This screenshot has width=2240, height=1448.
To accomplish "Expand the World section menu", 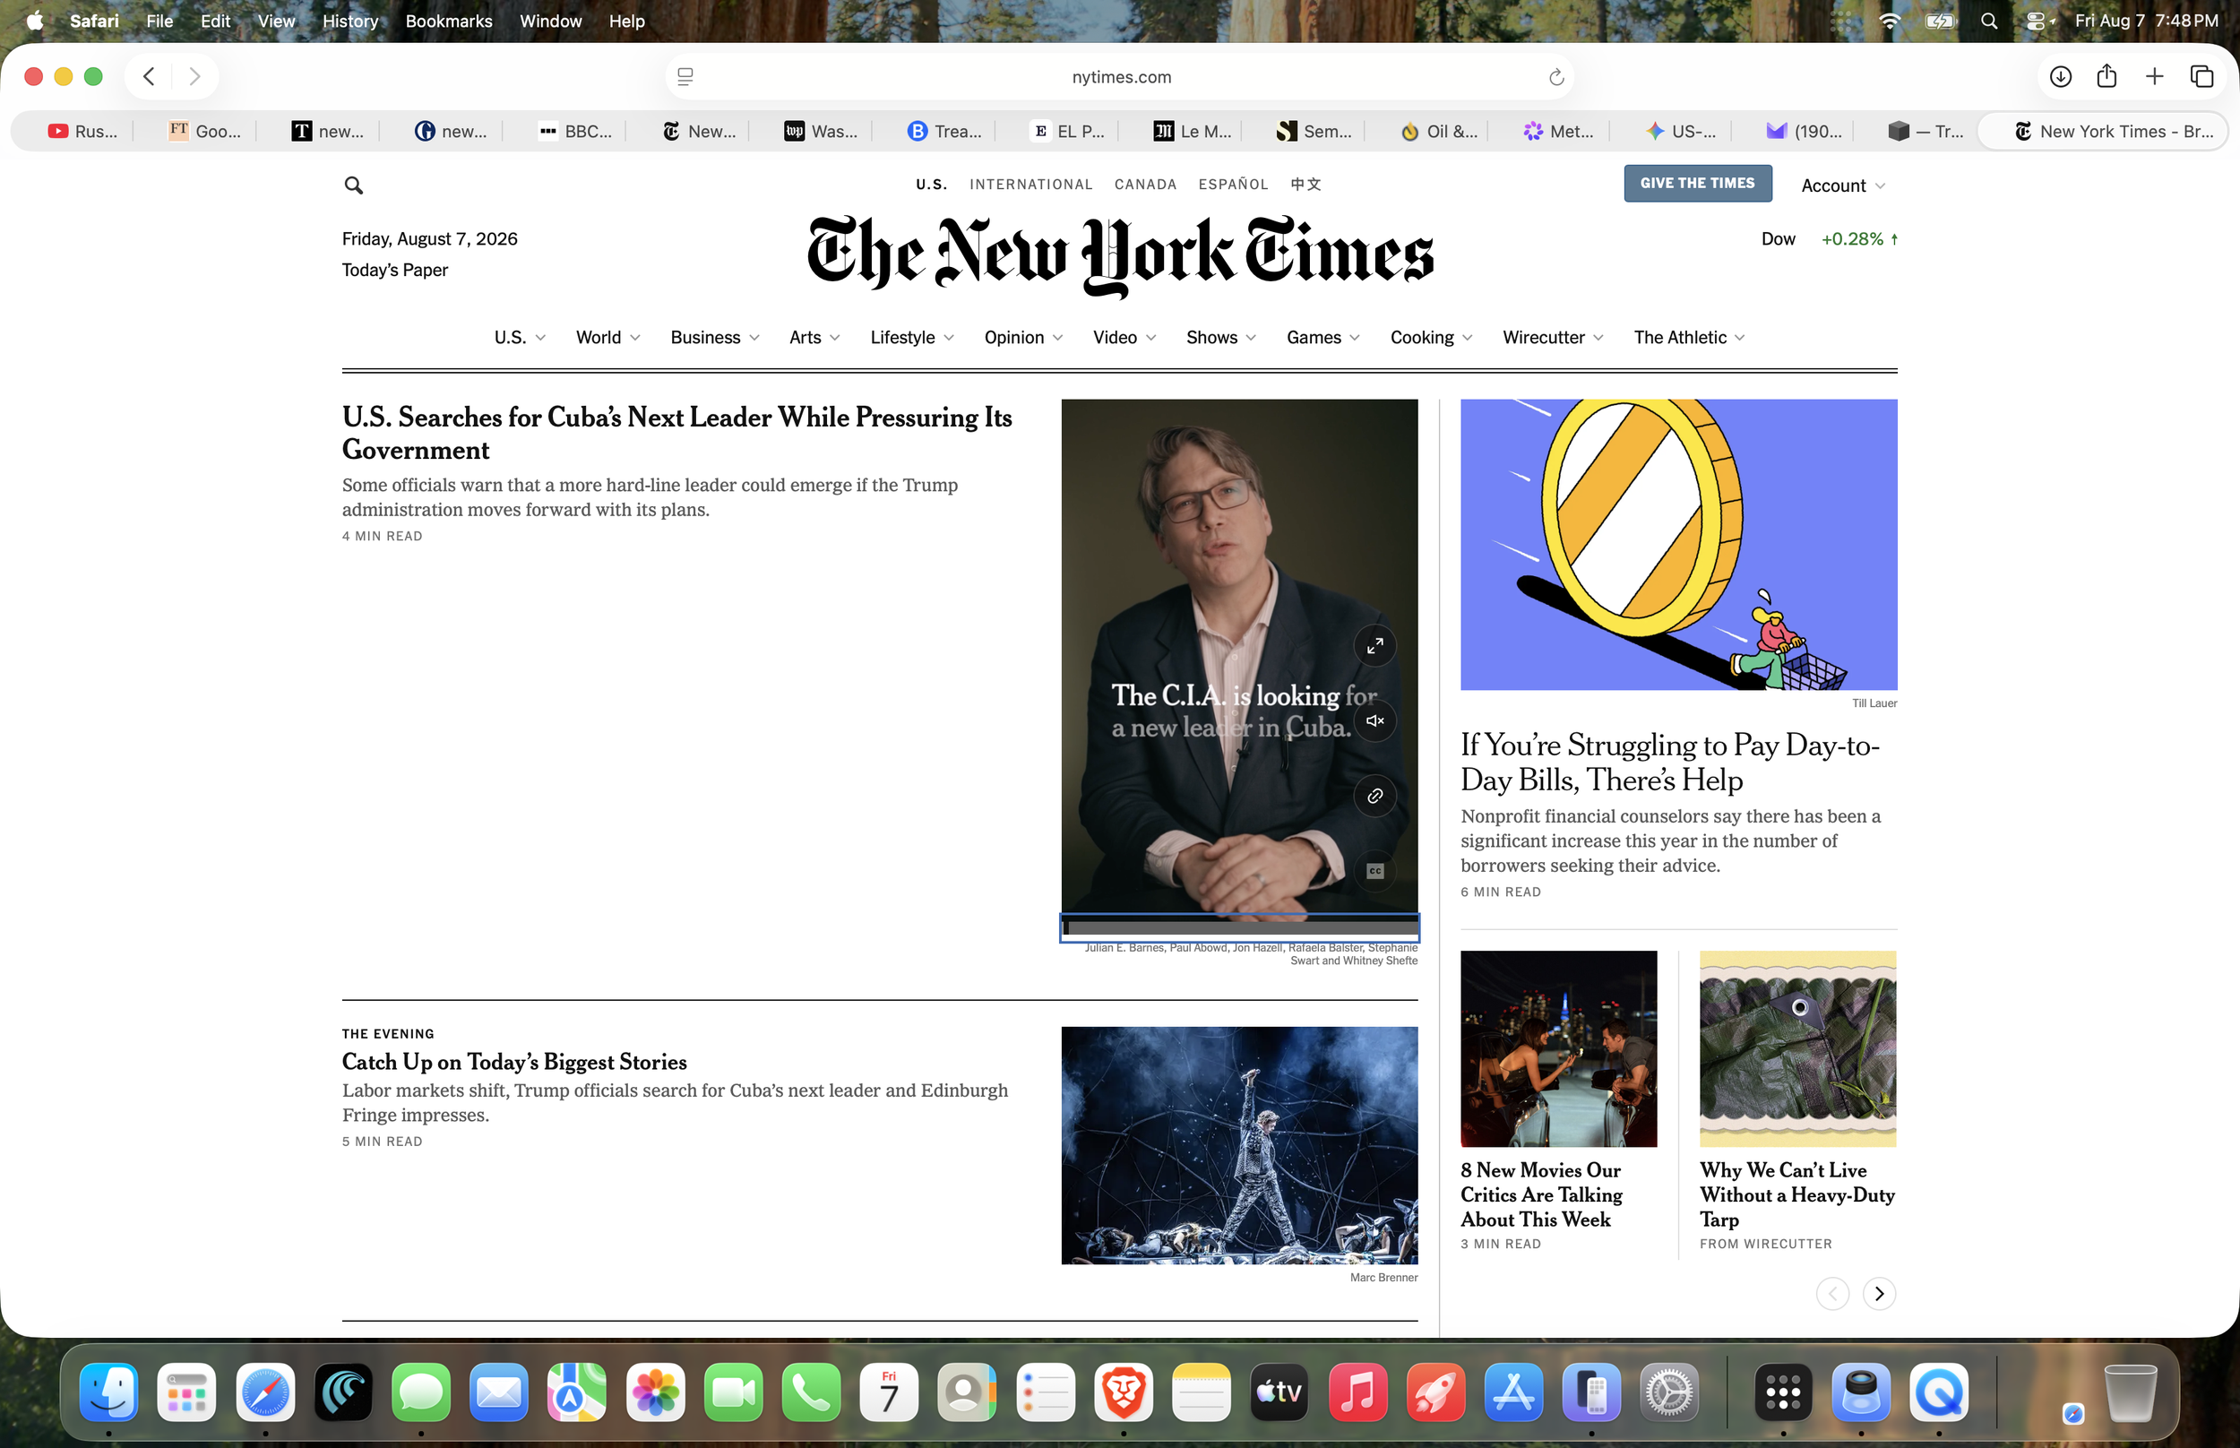I will pos(608,338).
